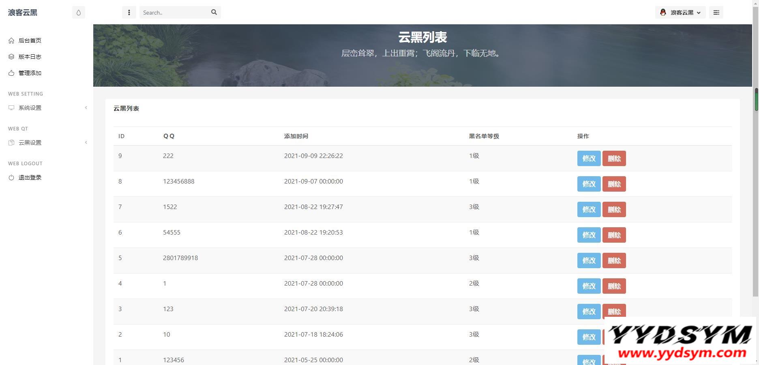Screen dimensions: 759x365
Task: Edit the row with QQ 2801789918
Action: pos(589,260)
